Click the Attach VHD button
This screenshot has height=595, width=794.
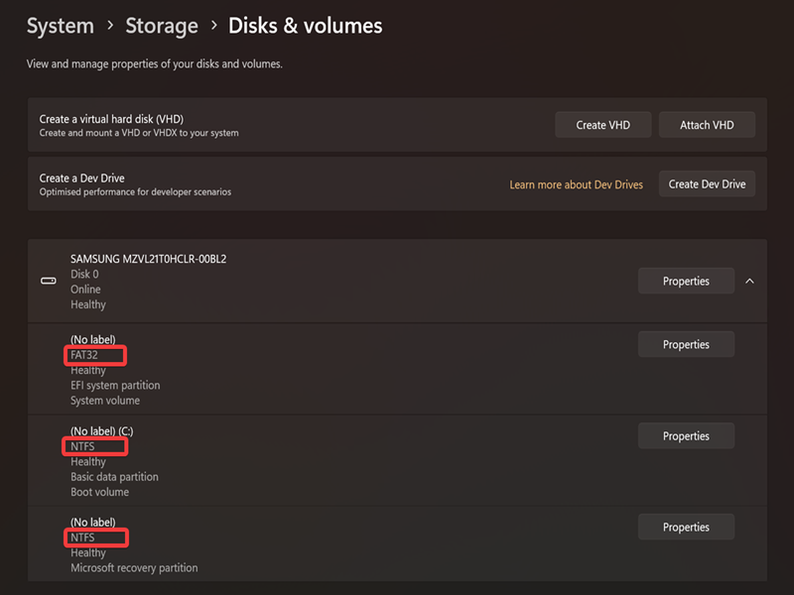707,124
